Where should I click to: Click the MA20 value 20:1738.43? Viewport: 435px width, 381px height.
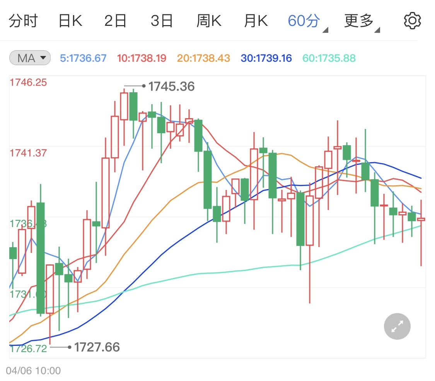(203, 58)
